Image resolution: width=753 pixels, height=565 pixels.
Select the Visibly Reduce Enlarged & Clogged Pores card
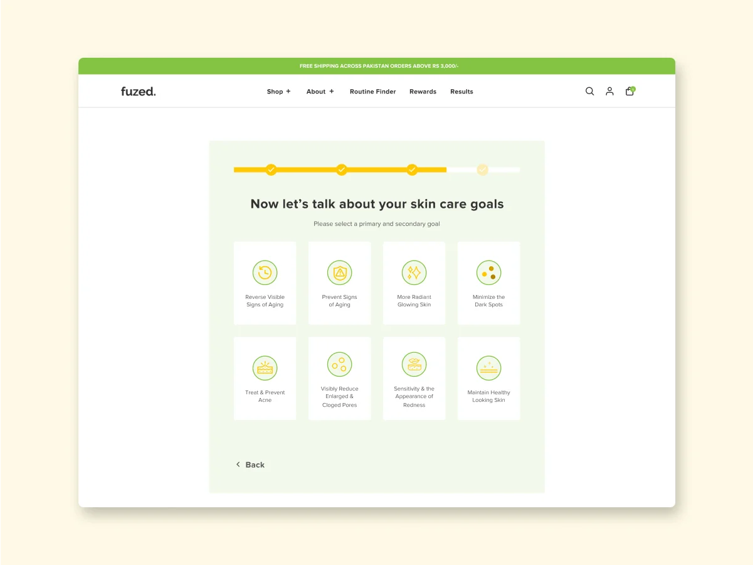coord(339,379)
